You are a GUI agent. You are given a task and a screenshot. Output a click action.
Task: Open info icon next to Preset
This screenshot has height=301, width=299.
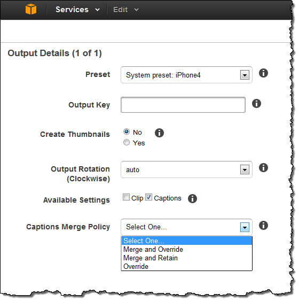[263, 73]
